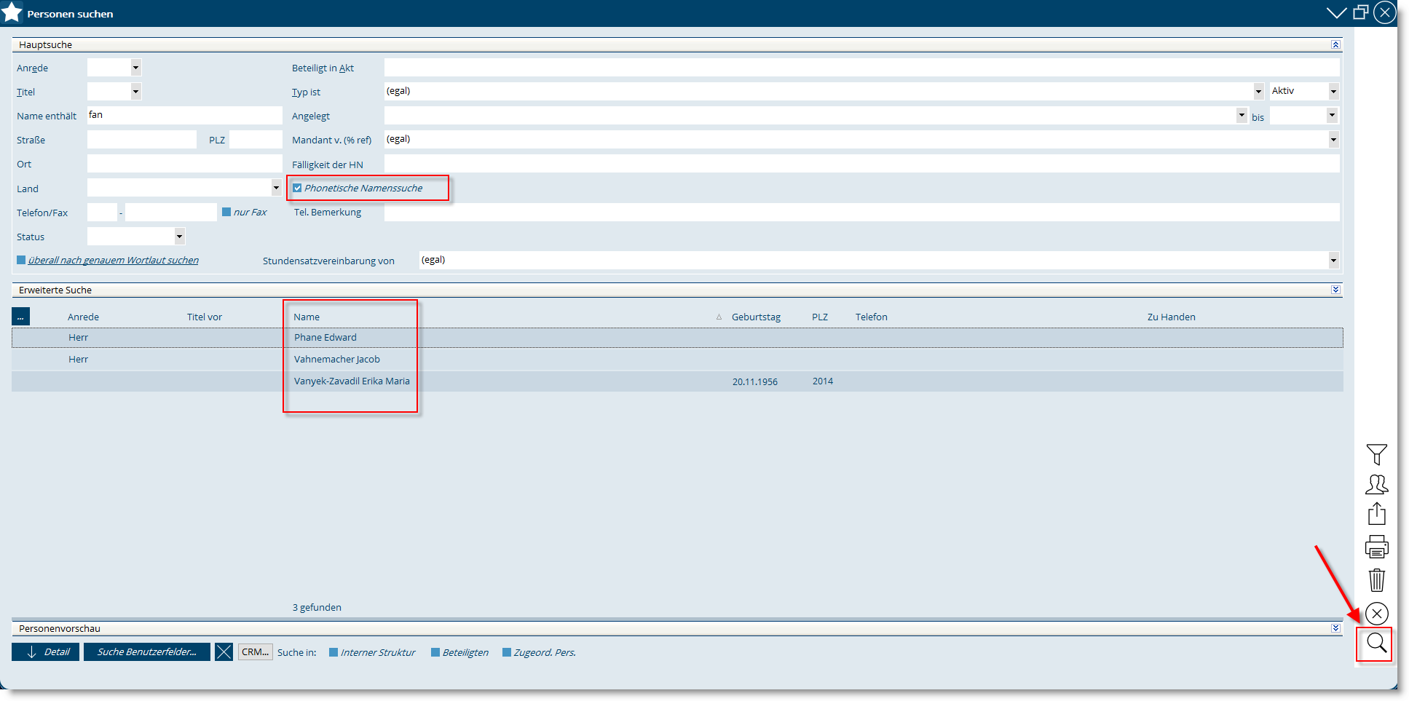Sort by Name column header
Image resolution: width=1409 pixels, height=701 pixels.
coord(307,317)
